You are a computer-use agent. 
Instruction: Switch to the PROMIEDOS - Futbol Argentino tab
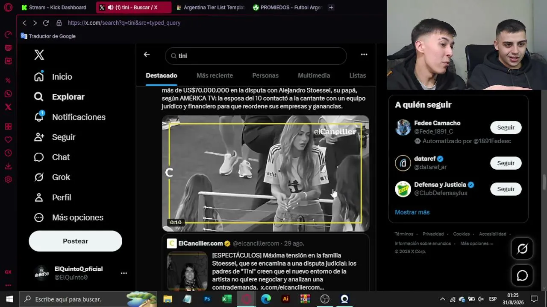287,7
